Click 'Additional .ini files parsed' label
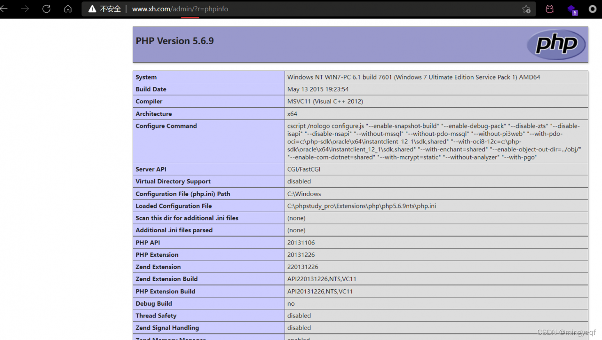 (174, 230)
